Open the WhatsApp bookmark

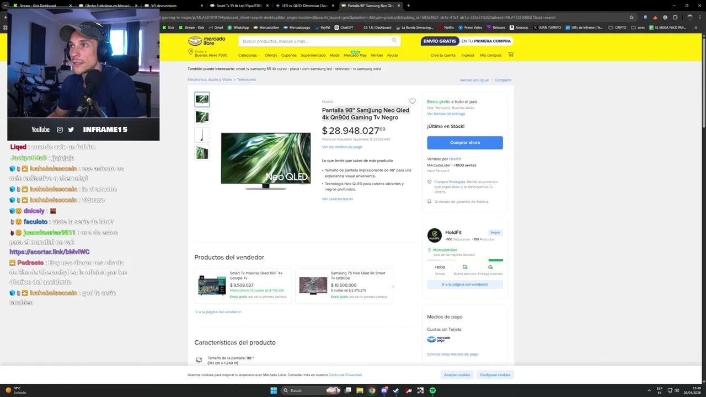[x=238, y=27]
